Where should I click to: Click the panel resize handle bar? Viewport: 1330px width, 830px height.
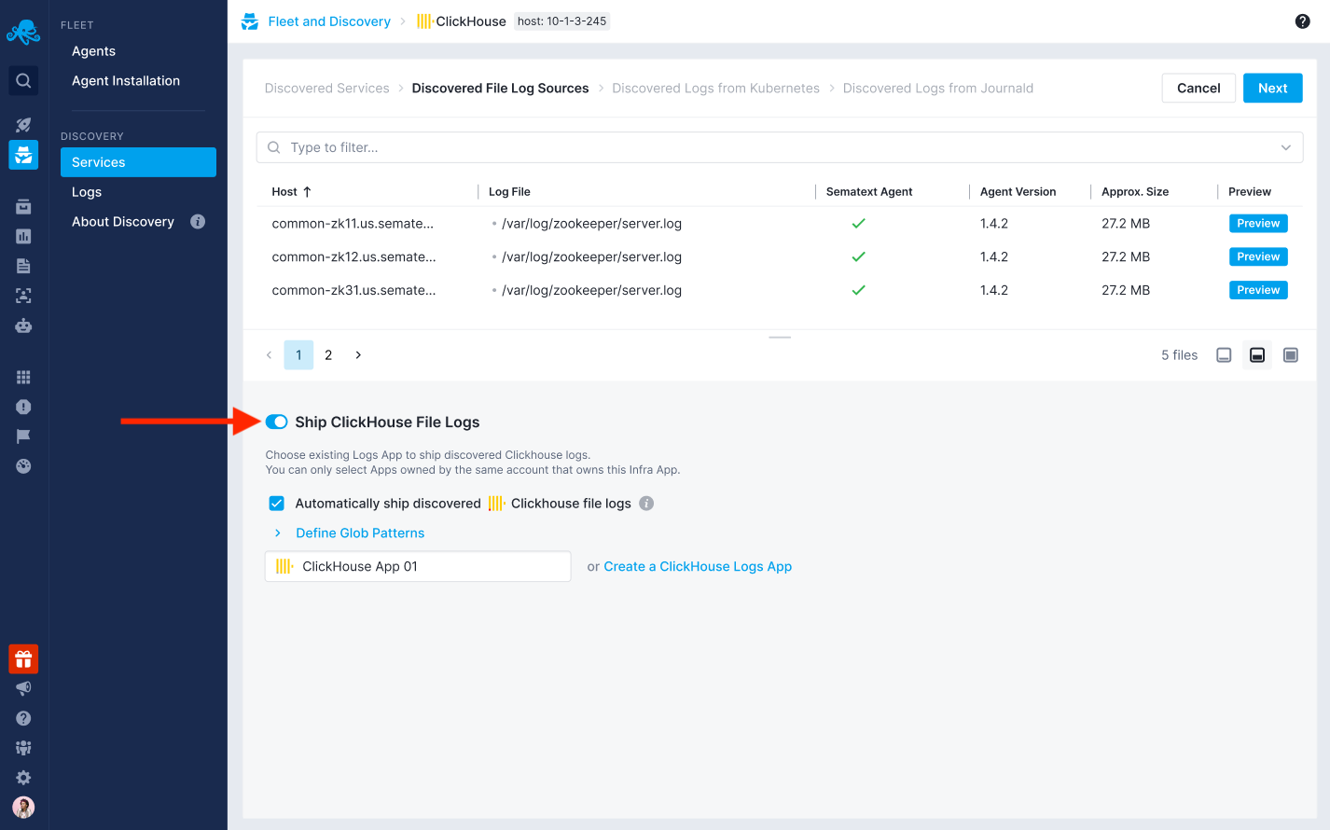click(x=780, y=337)
